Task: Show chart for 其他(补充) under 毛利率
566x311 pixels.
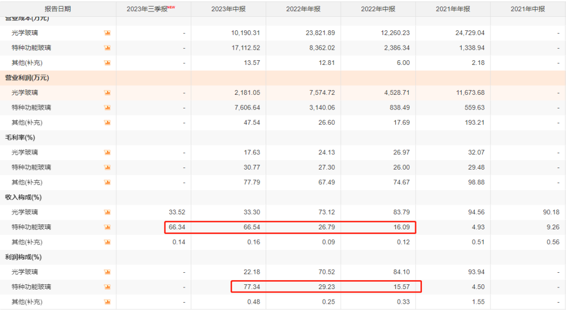Action: (x=107, y=182)
